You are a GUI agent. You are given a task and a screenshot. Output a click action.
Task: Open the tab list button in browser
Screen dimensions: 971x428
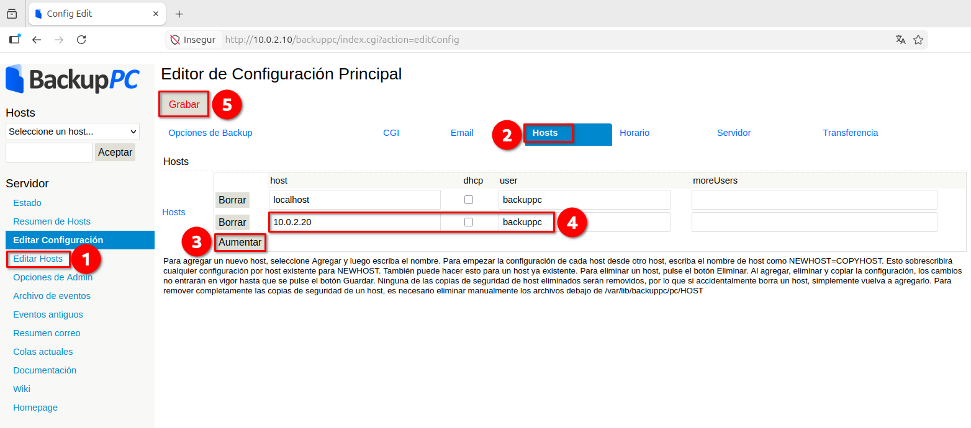pyautogui.click(x=12, y=14)
